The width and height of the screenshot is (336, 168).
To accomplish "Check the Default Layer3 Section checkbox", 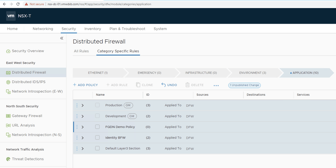I will (97, 148).
